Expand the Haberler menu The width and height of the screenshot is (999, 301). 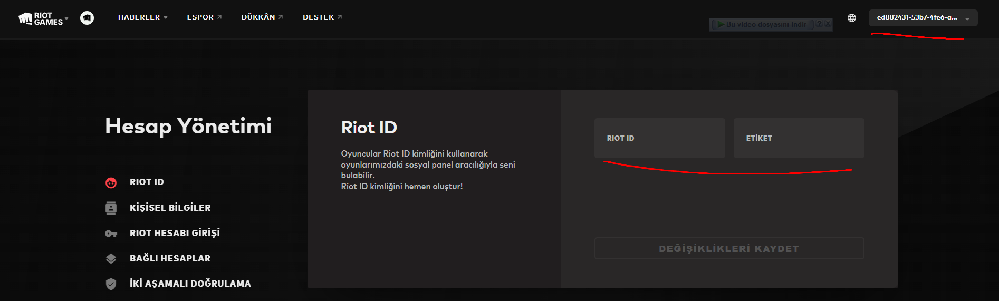click(x=142, y=17)
